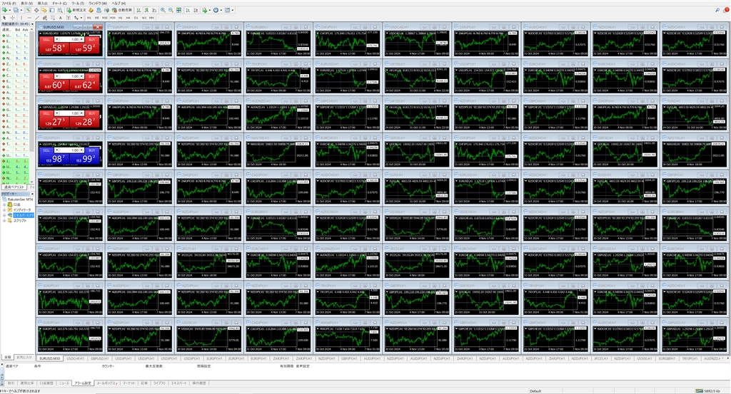This screenshot has width=731, height=394.
Task: Expand インディケータ node in Navigator tree
Action: tap(4, 209)
